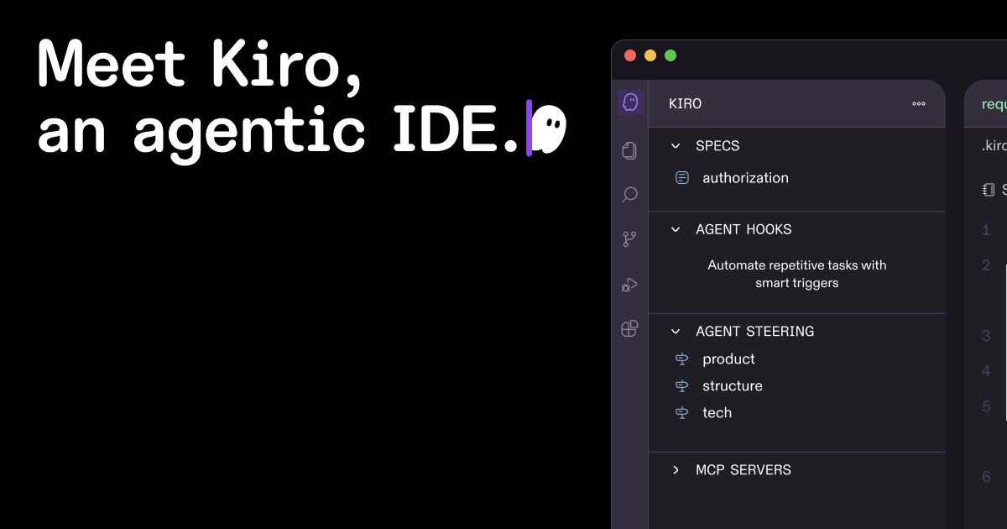Select the Kiro ghost icon in the activity bar
1007x529 pixels.
(629, 102)
